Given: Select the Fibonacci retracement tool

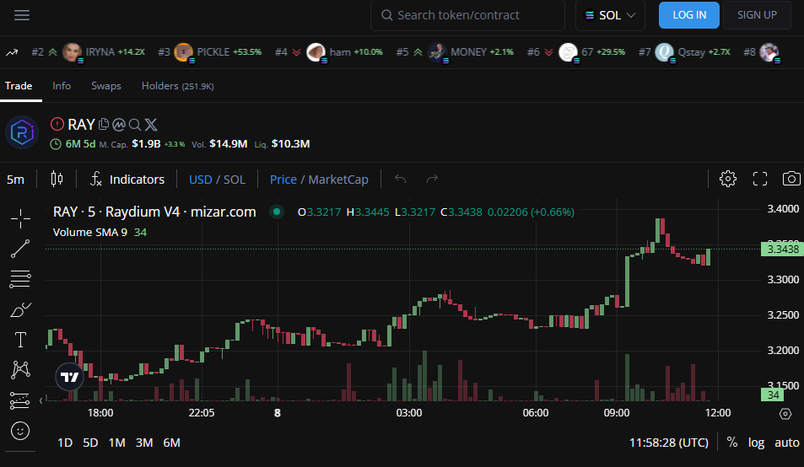Looking at the screenshot, I should point(20,279).
